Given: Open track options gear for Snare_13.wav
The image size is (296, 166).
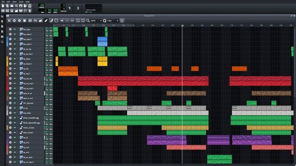Looking at the screenshot, I should (10, 128).
